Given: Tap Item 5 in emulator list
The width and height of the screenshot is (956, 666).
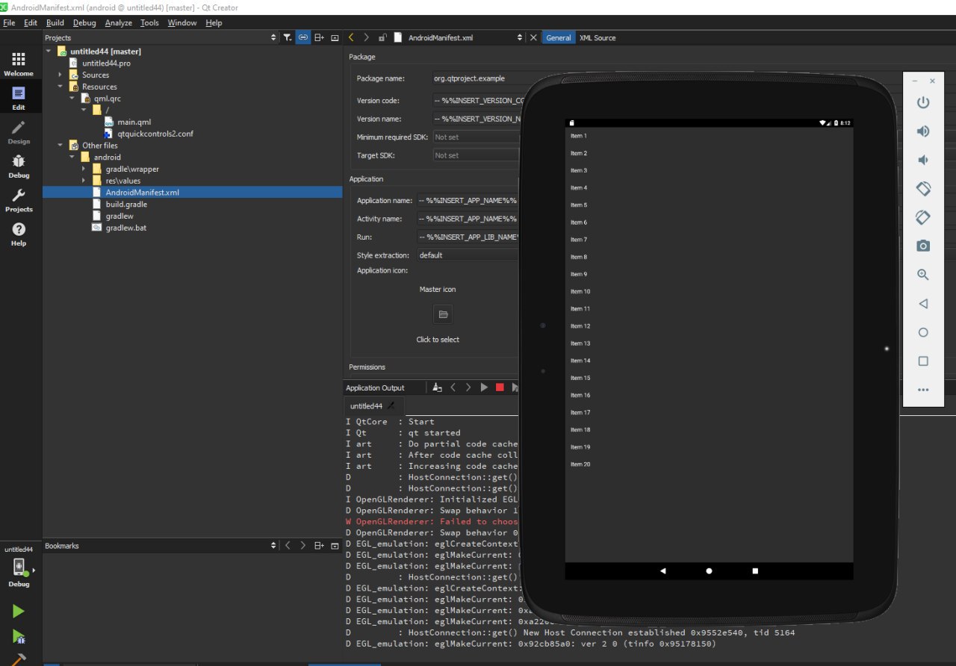Looking at the screenshot, I should [x=709, y=205].
